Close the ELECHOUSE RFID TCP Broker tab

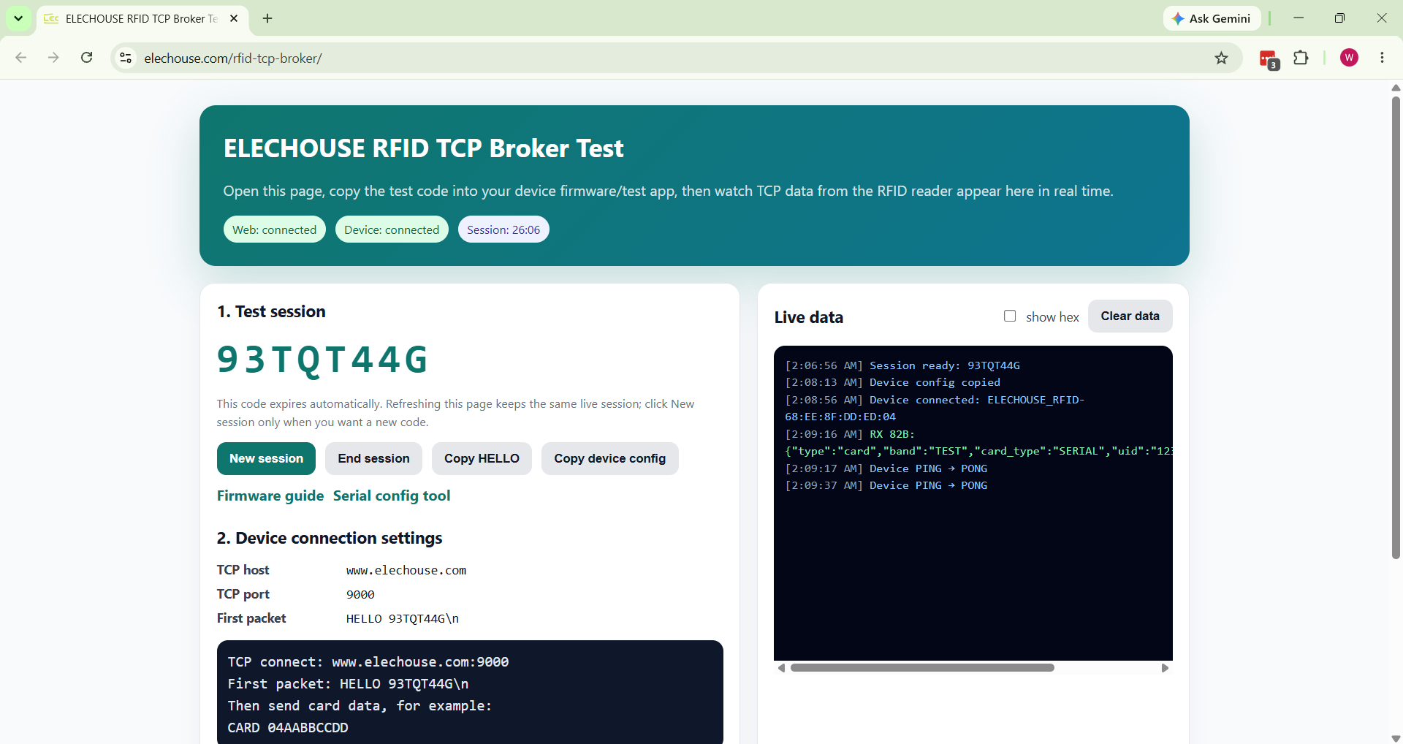tap(234, 18)
